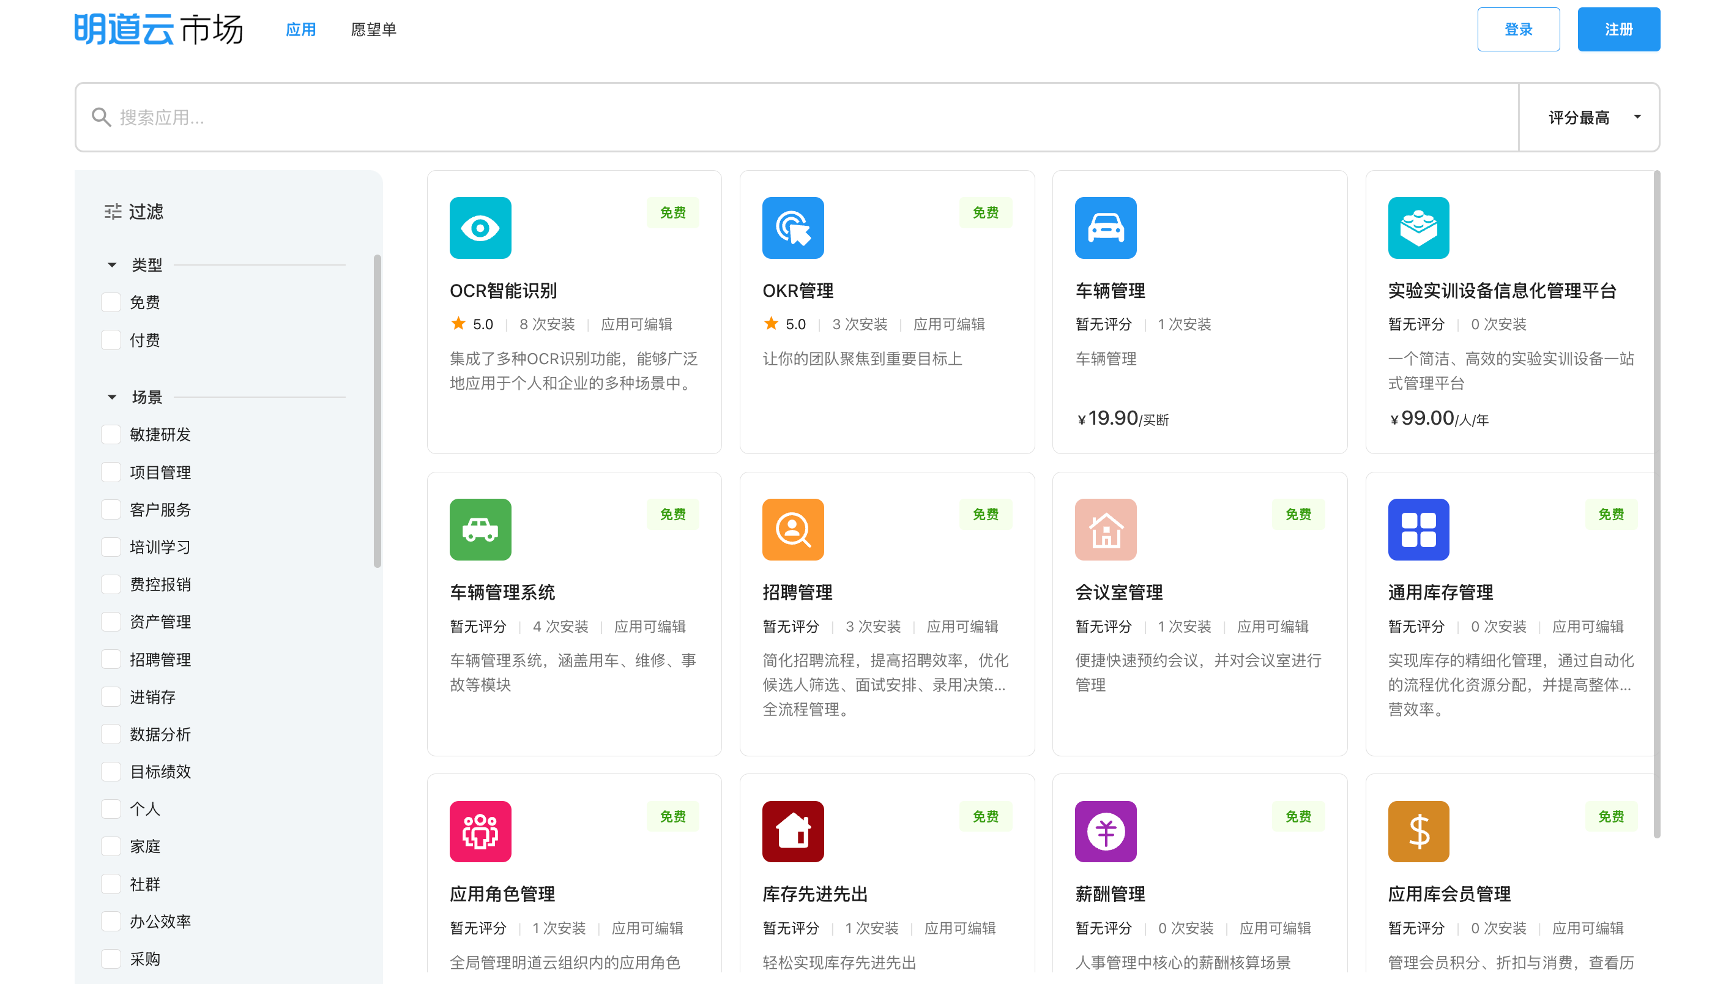Click the 明道云市场 logo
The image size is (1723, 984).
pos(159,29)
